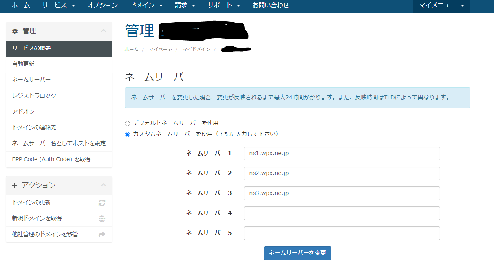Open ドメインの連絡先 sidebar item
This screenshot has height=272, width=494.
pos(59,128)
